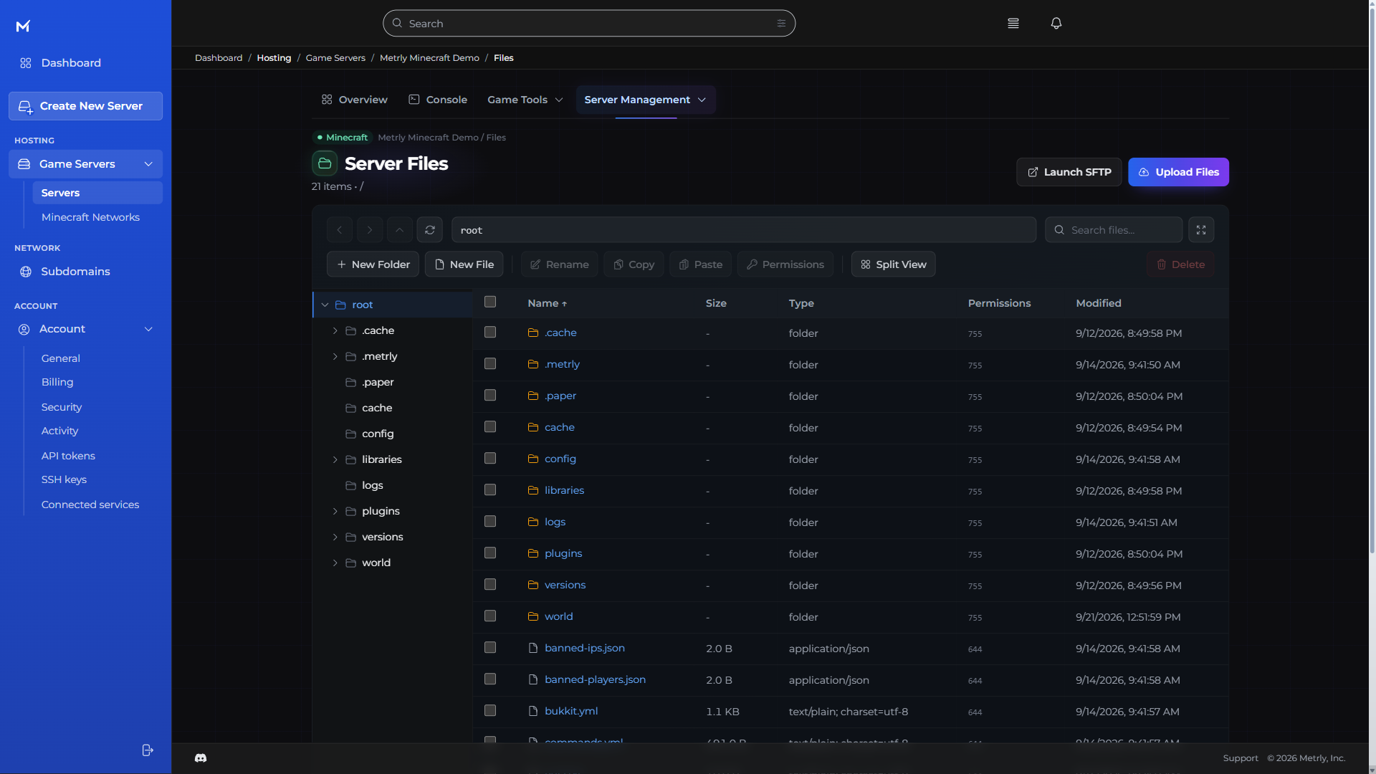
Task: Check the select-all files checkbox
Action: [x=490, y=302]
